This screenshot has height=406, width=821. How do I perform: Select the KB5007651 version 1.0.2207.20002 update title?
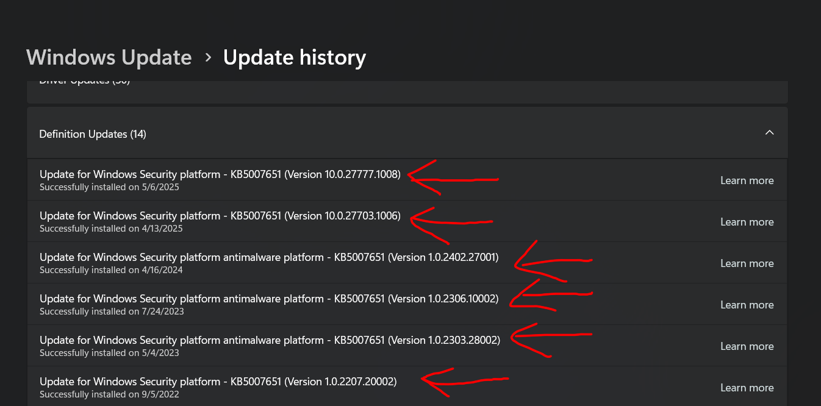tap(218, 382)
